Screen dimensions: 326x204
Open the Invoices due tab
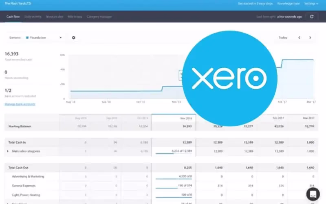[54, 17]
